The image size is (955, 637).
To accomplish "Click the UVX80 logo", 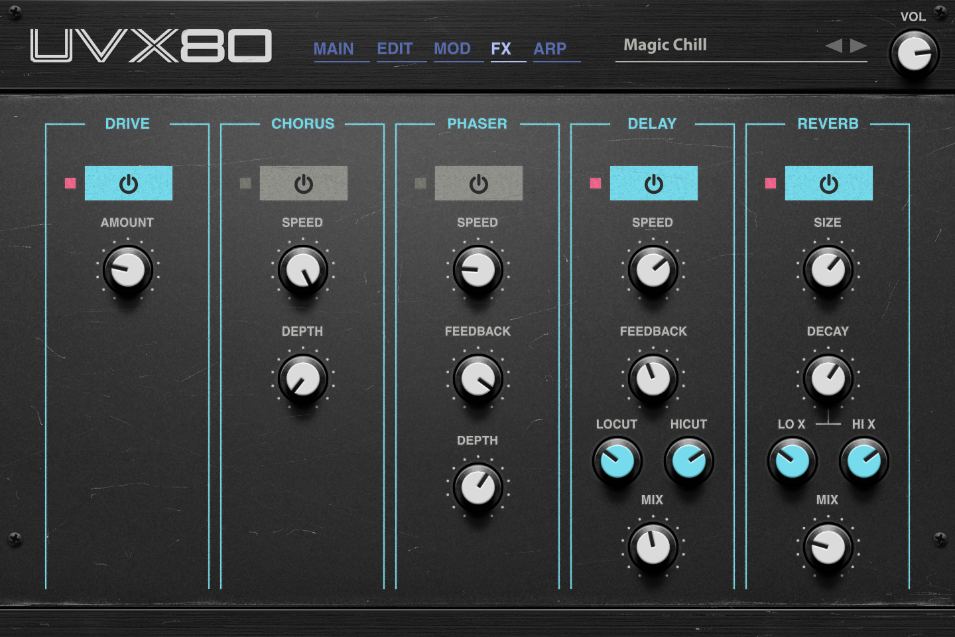I will click(151, 46).
